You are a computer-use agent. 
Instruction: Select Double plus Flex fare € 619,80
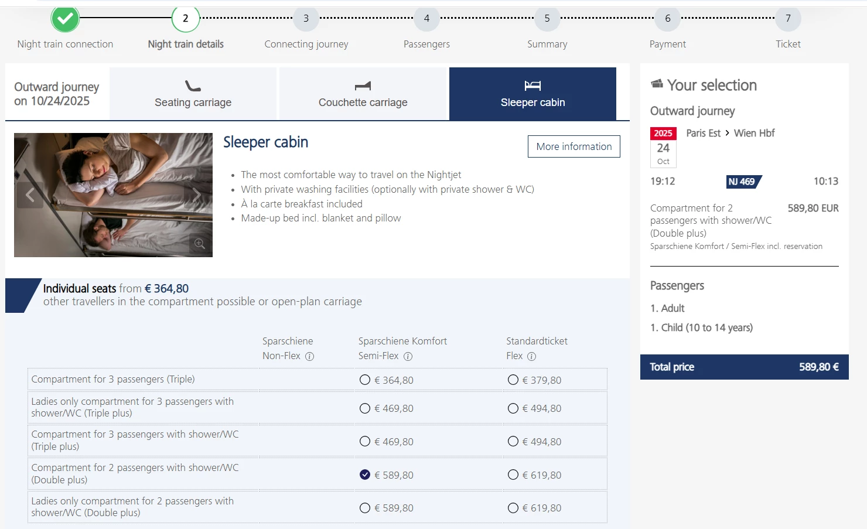point(513,475)
